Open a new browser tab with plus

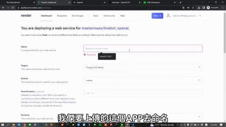tap(180, 2)
